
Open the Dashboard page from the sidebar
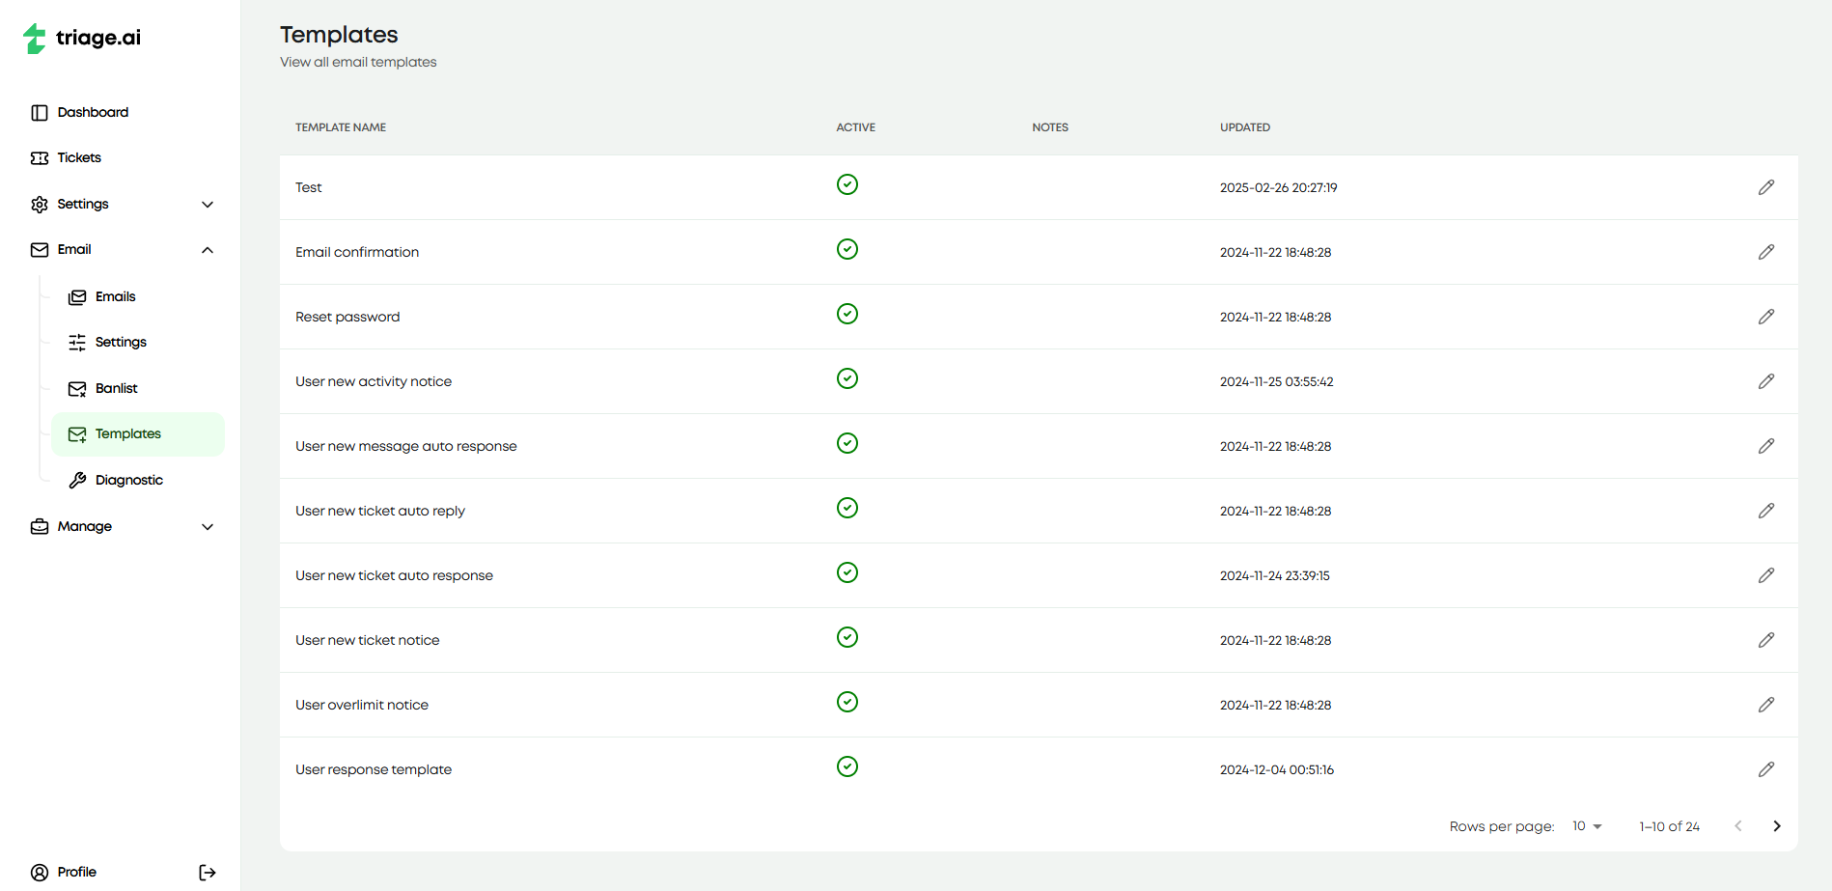pyautogui.click(x=93, y=112)
